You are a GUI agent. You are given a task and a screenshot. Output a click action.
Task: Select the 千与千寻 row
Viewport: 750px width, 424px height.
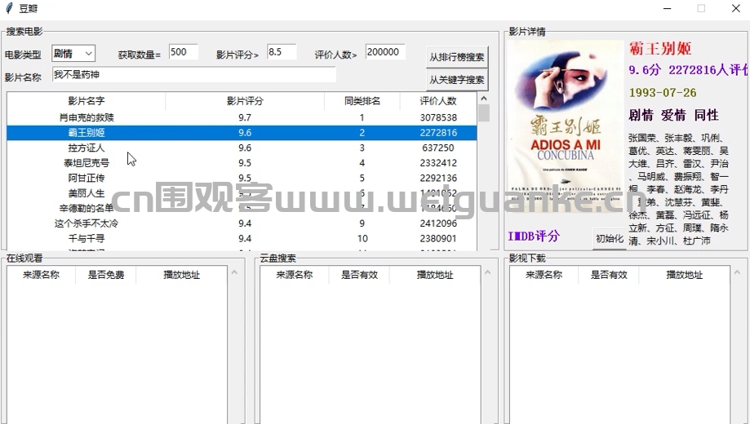[x=242, y=238]
